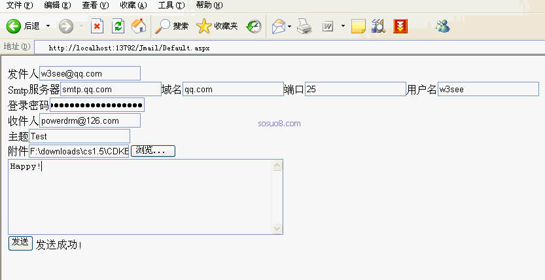Open Favorites (收藏夹) star button
The width and height of the screenshot is (545, 280).
217,26
